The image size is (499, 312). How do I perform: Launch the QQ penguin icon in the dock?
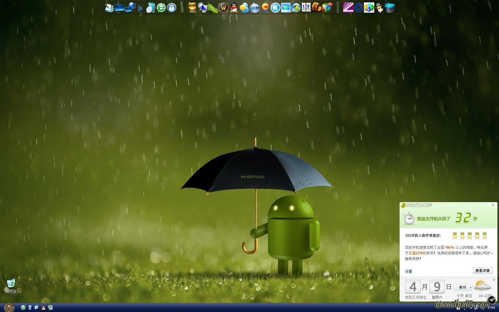click(234, 7)
